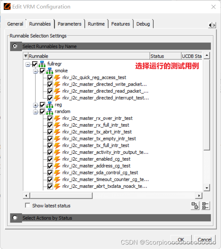This screenshot has width=221, height=249.
Task: Click lightning icon of directed_write_packet test
Action: (x=57, y=85)
